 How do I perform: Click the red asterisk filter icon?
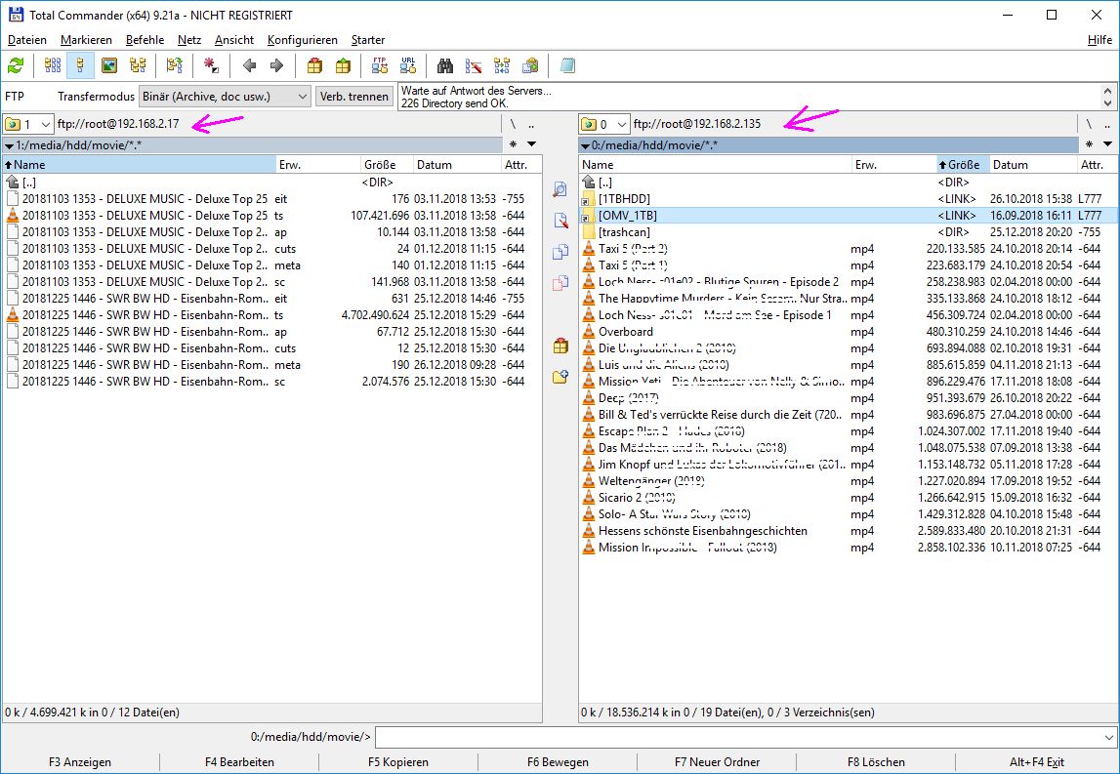(x=211, y=65)
